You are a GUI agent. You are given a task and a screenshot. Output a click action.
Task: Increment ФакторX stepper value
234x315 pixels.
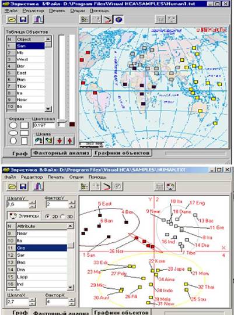72,299
